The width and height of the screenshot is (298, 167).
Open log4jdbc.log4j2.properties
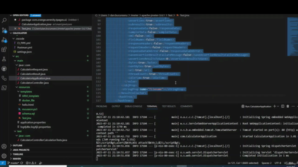pyautogui.click(x=35, y=127)
